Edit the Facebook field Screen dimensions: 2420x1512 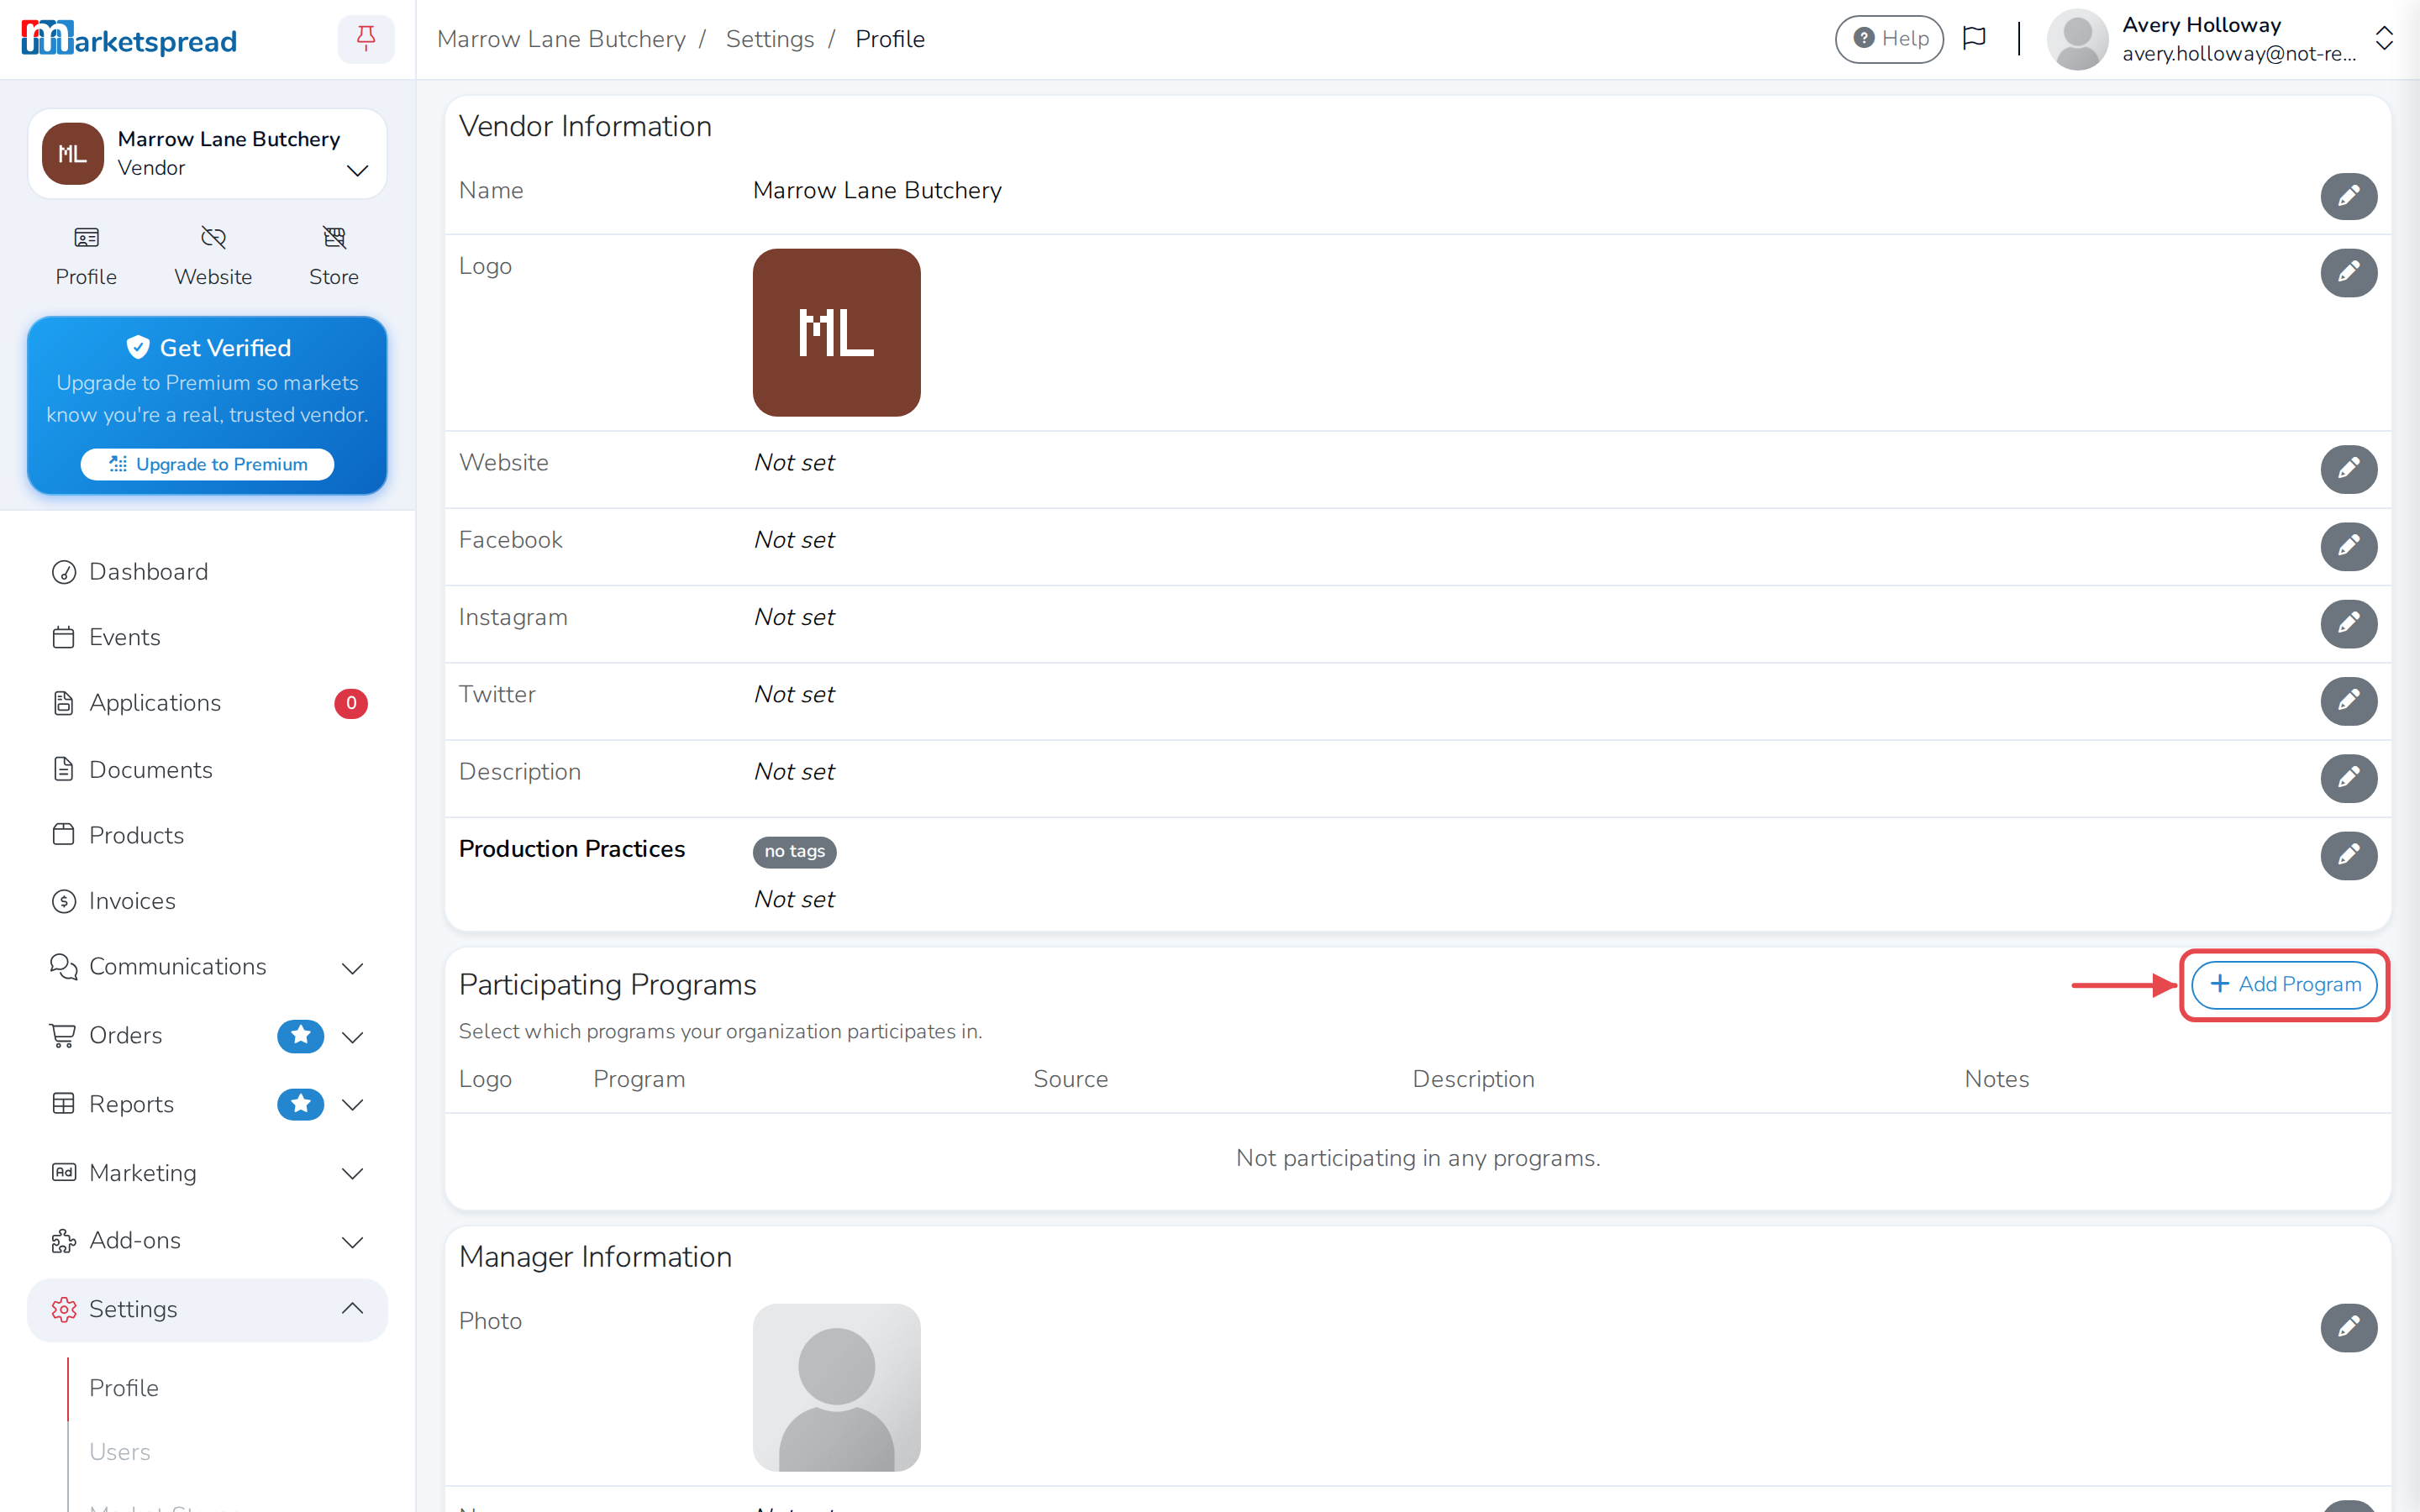[2348, 546]
